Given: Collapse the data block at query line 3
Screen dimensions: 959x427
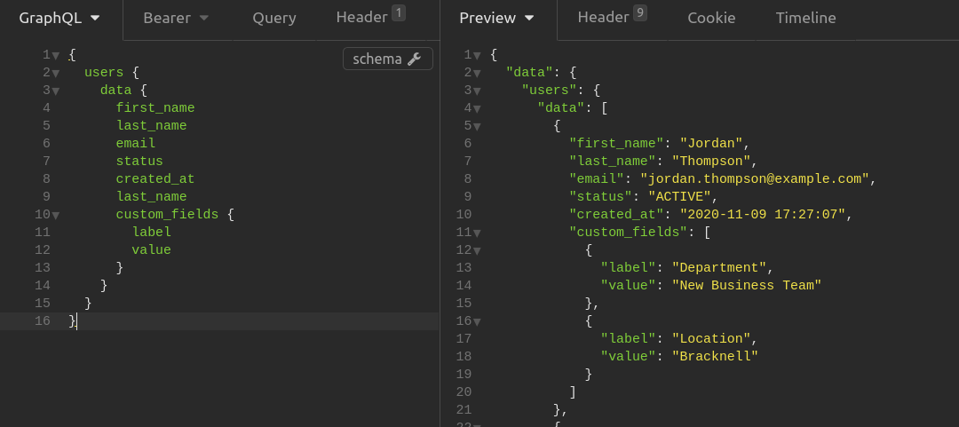Looking at the screenshot, I should coord(56,91).
